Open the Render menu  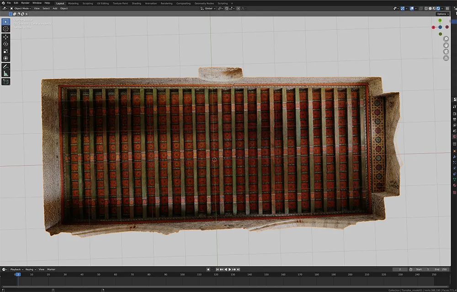(x=25, y=3)
